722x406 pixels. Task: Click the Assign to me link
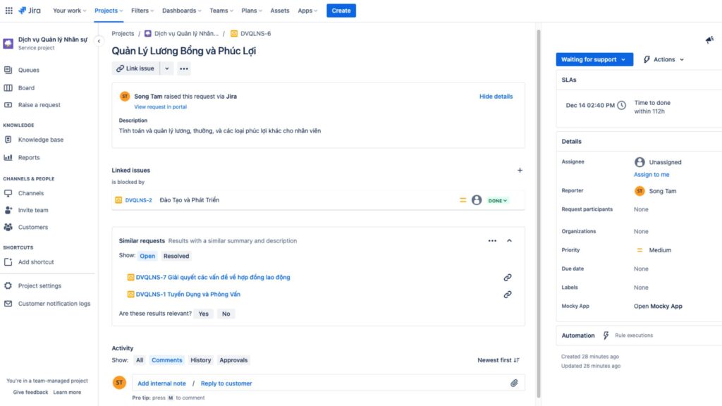pos(651,175)
